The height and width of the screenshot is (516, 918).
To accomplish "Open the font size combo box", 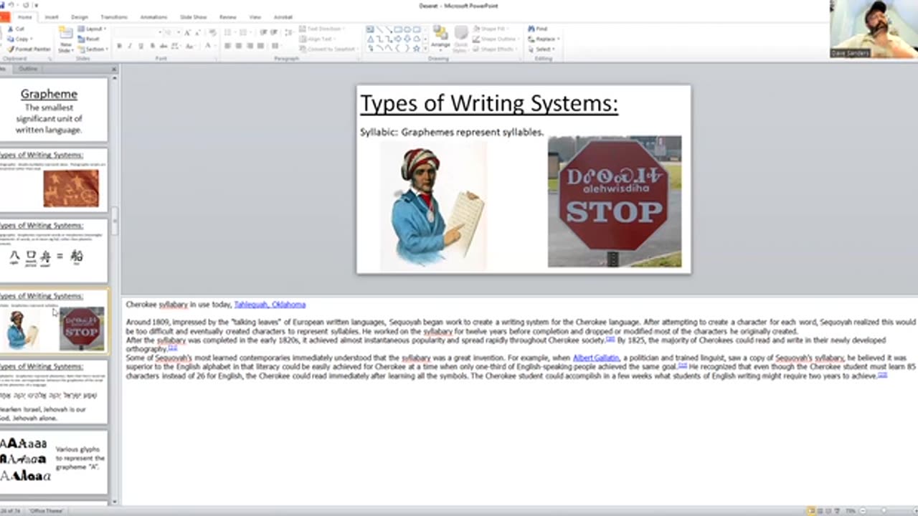I will [172, 33].
